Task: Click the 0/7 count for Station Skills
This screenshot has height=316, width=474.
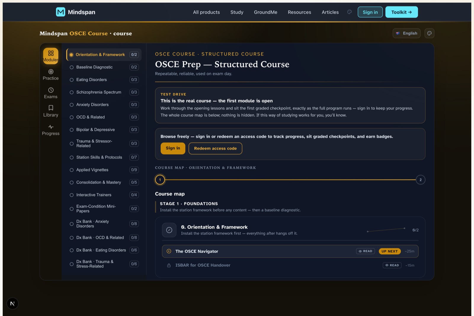Action: 134,157
